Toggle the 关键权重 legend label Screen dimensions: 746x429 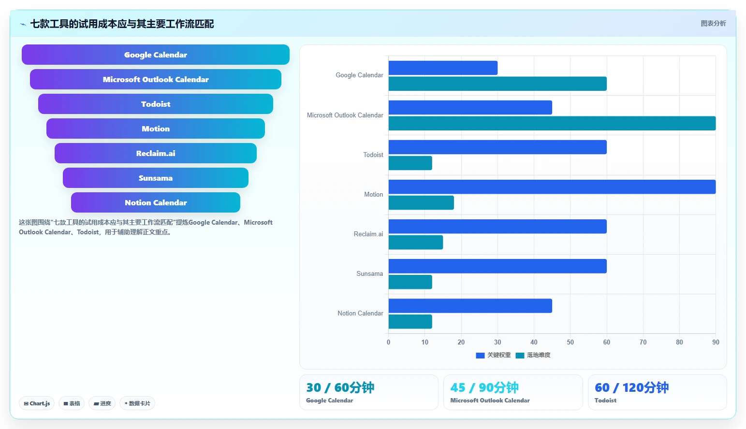click(499, 355)
